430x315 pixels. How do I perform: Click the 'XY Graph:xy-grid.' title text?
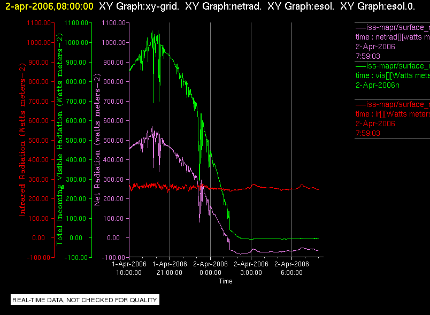tap(139, 6)
